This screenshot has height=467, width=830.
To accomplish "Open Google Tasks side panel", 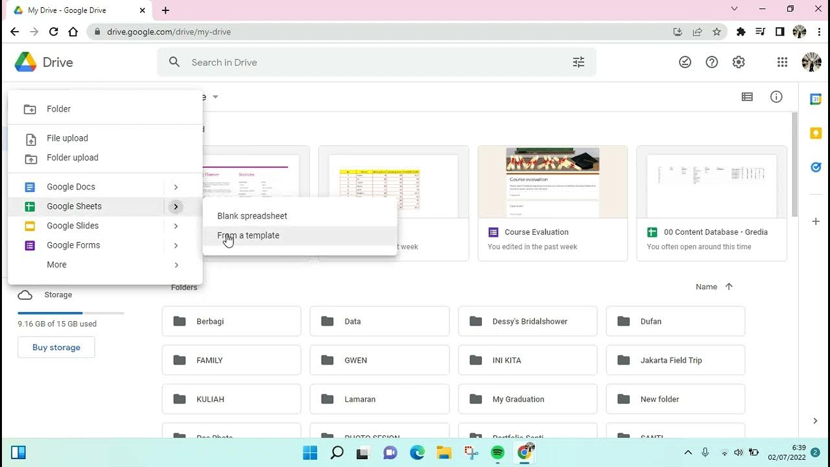I will click(816, 167).
